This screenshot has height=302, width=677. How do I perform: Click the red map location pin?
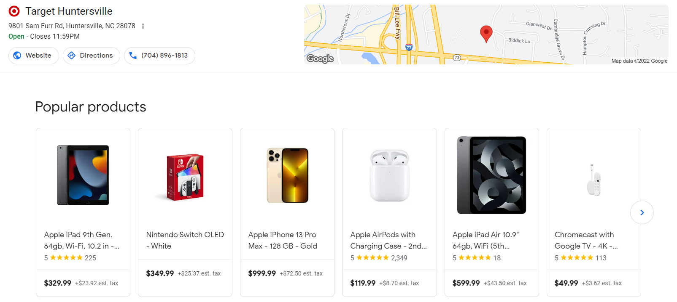pyautogui.click(x=486, y=33)
